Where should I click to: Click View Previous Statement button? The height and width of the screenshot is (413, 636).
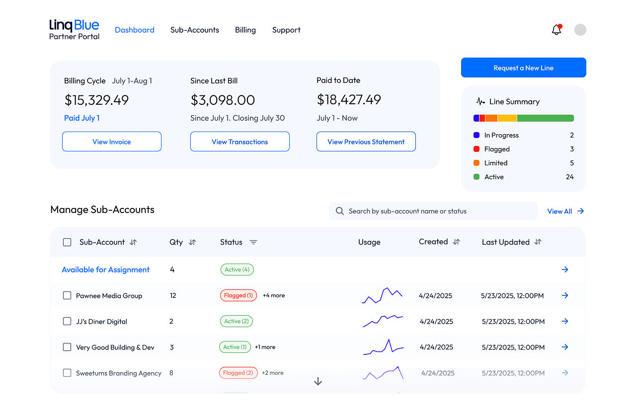[x=366, y=141]
